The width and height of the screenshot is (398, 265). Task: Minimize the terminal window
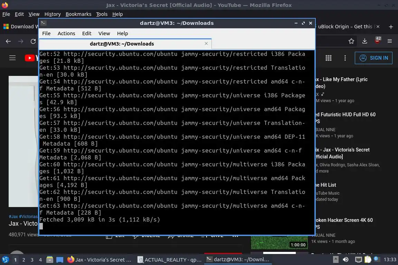click(x=296, y=23)
